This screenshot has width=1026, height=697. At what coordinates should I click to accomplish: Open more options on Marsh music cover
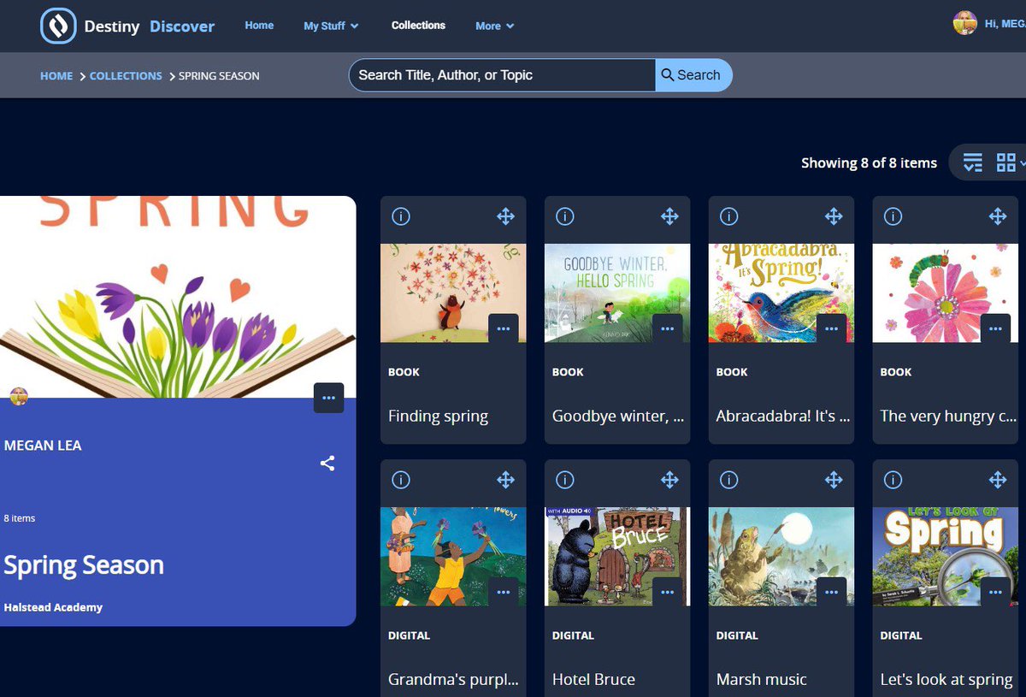pyautogui.click(x=832, y=592)
